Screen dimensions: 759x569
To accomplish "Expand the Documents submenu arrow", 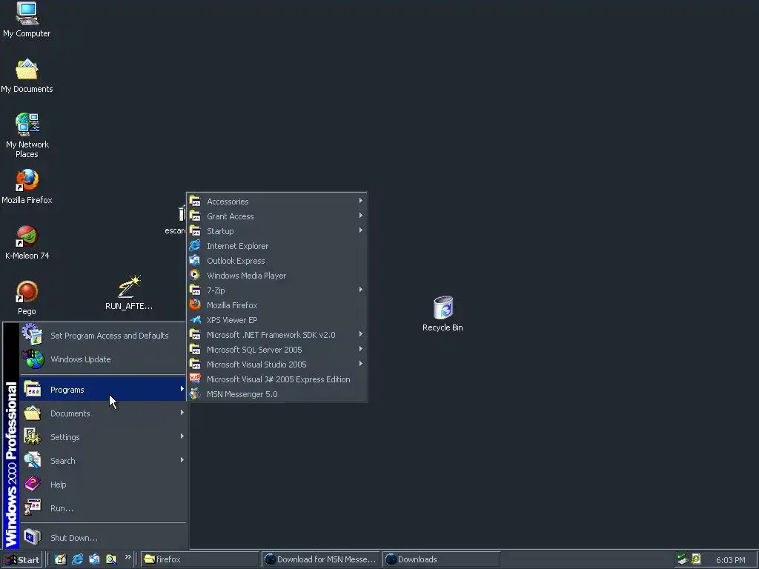I will pyautogui.click(x=182, y=412).
